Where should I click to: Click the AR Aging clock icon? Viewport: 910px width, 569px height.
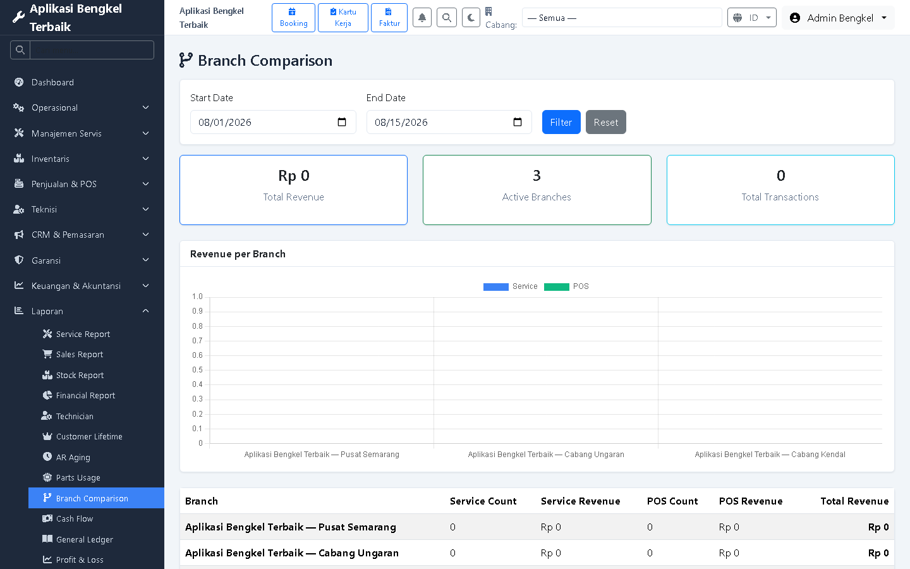pyautogui.click(x=47, y=456)
